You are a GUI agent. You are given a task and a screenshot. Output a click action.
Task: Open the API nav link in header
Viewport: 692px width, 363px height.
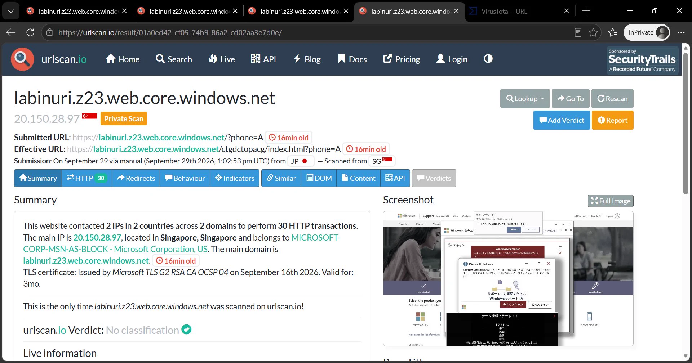[x=263, y=59]
